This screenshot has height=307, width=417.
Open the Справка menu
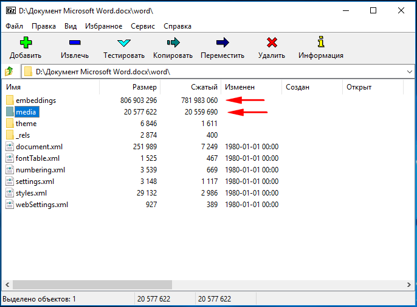click(x=177, y=26)
